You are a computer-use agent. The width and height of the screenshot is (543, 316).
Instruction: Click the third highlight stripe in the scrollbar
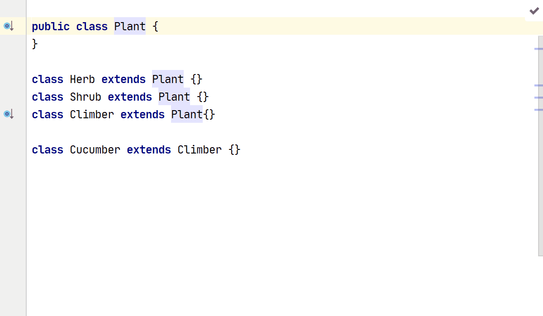(538, 97)
